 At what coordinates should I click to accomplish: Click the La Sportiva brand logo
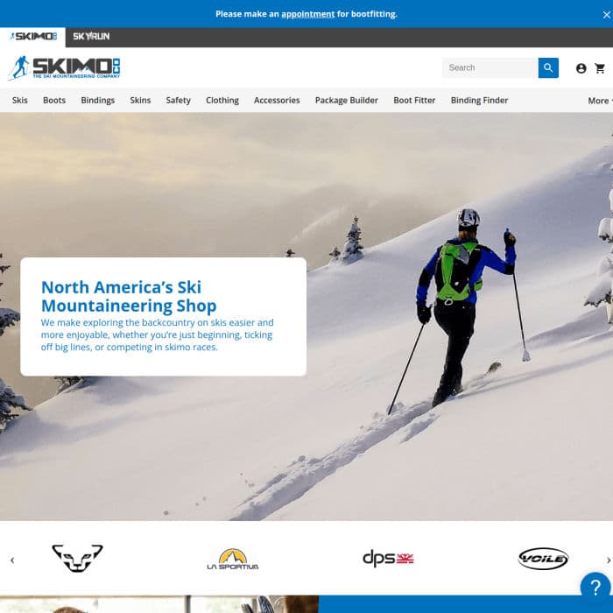[x=233, y=559]
